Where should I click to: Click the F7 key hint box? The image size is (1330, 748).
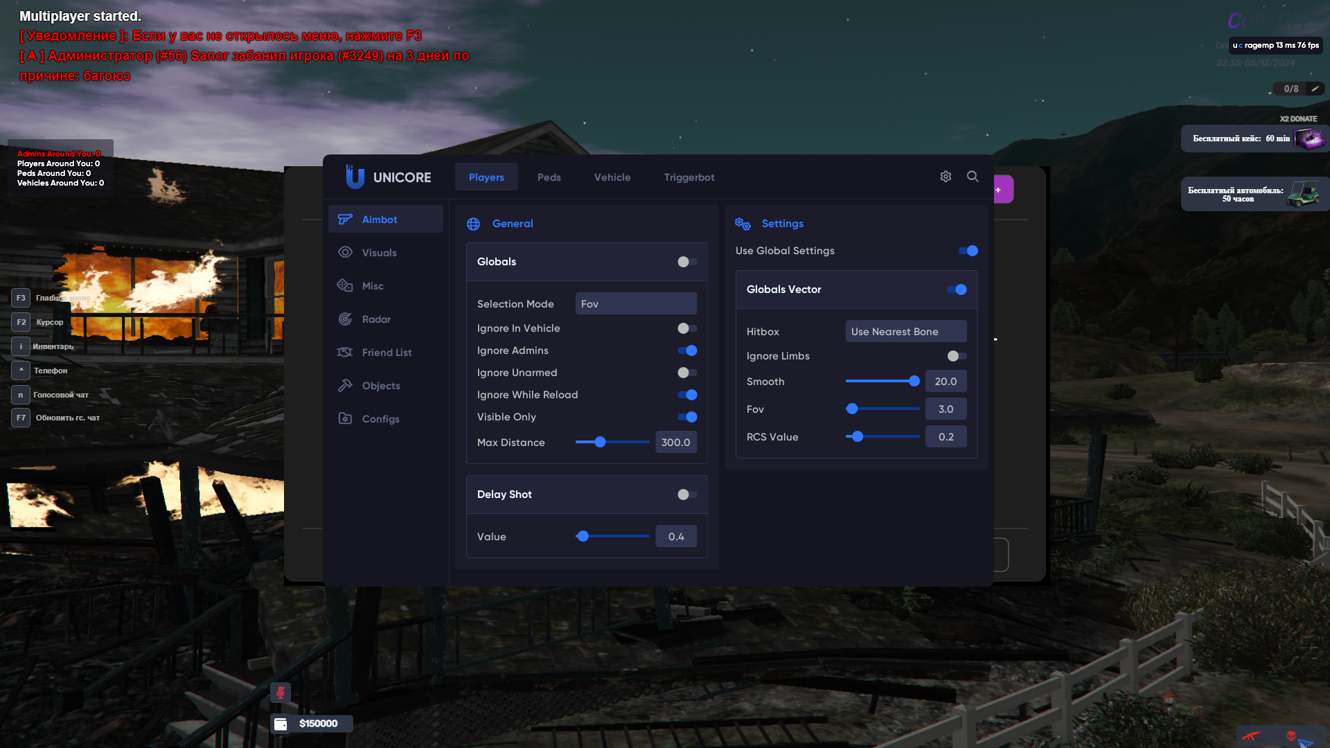(21, 418)
